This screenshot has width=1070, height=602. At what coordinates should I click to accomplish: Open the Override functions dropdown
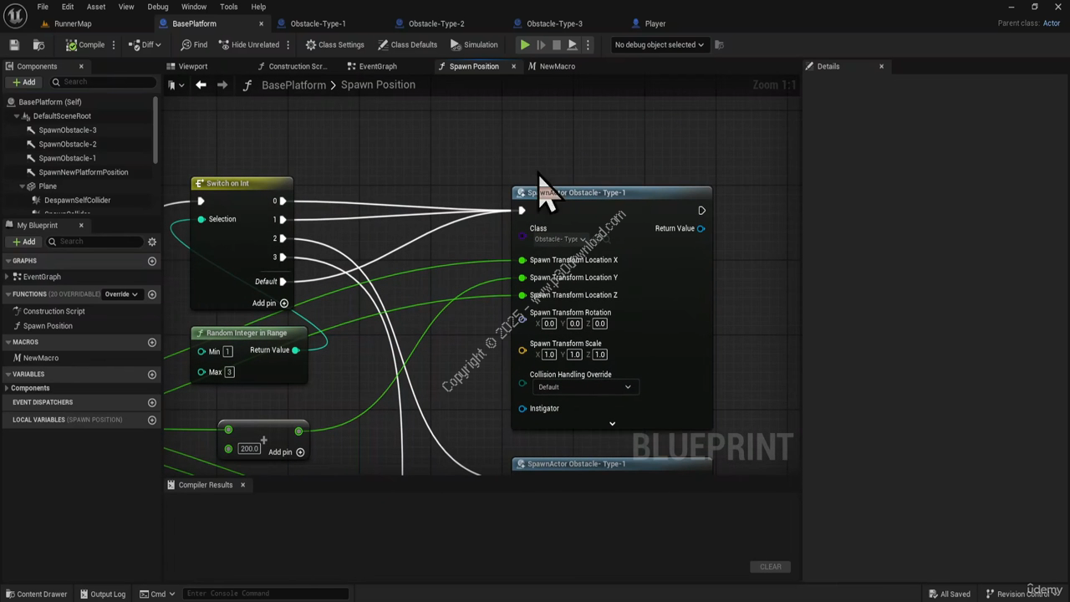(120, 294)
